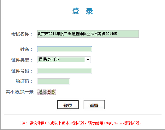Screen dimensions: 165x130
Task: Click the 考试名称 read-only exam field
Action: [88, 34]
